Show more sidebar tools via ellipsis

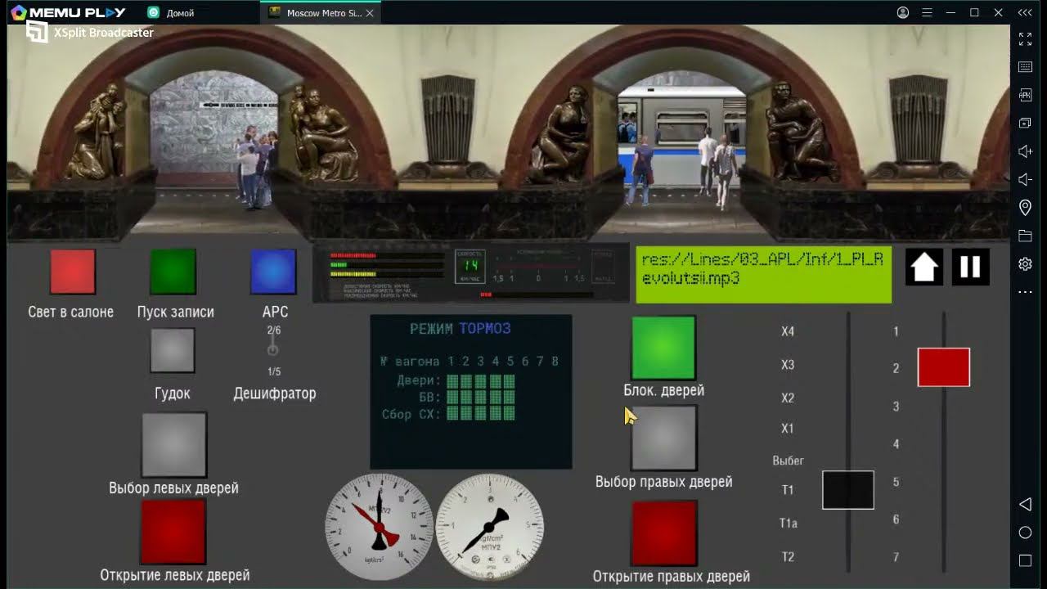coord(1025,292)
